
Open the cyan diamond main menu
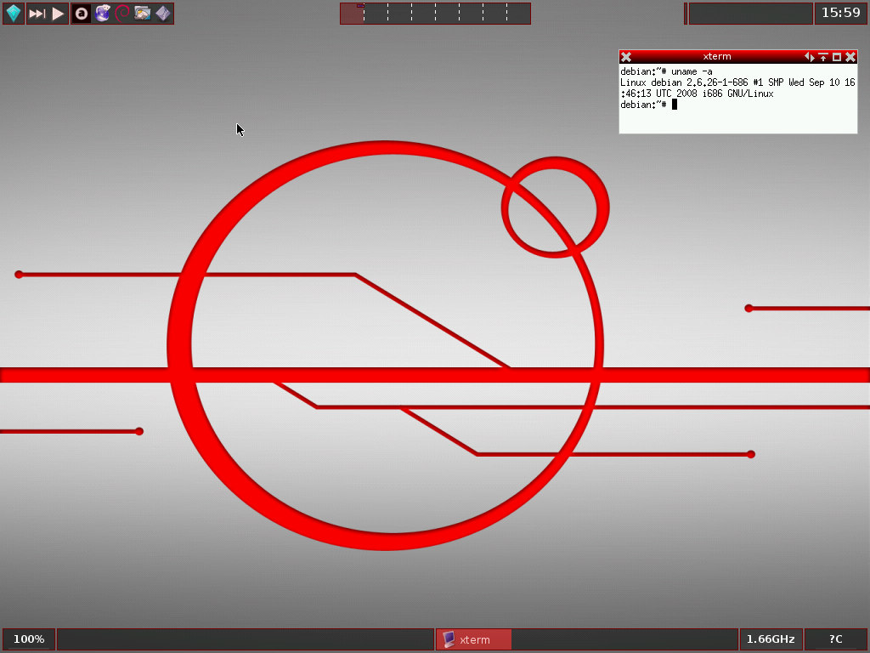point(14,14)
